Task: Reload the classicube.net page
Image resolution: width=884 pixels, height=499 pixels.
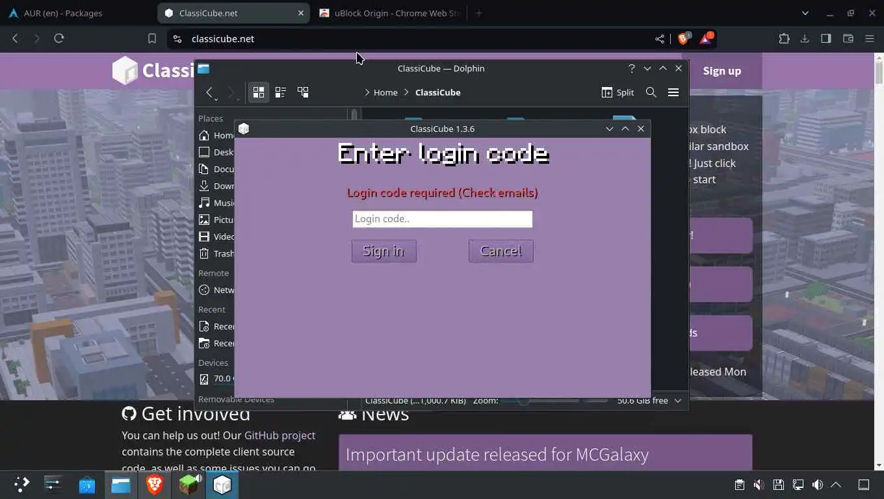Action: [x=59, y=39]
